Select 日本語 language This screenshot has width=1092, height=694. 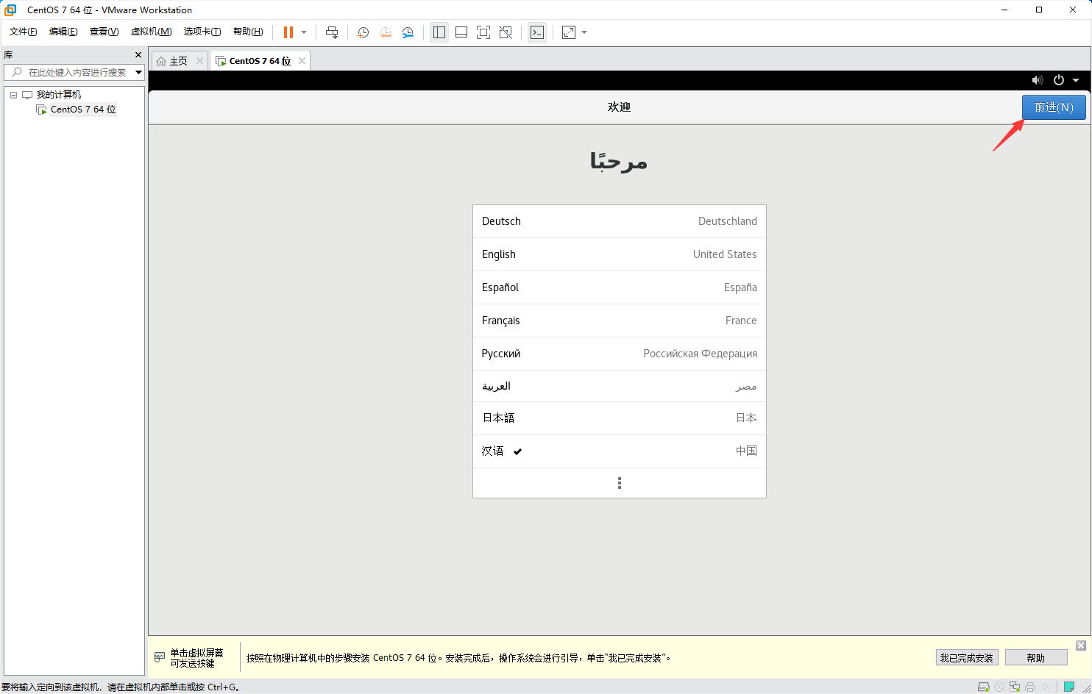click(x=620, y=418)
